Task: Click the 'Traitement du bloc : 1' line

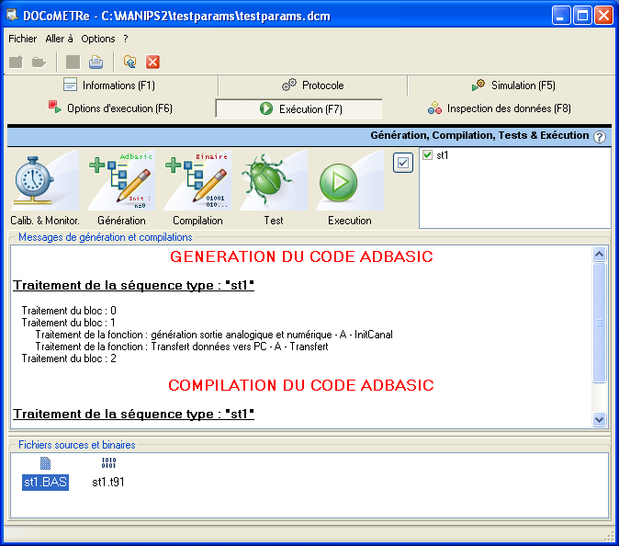Action: point(68,323)
